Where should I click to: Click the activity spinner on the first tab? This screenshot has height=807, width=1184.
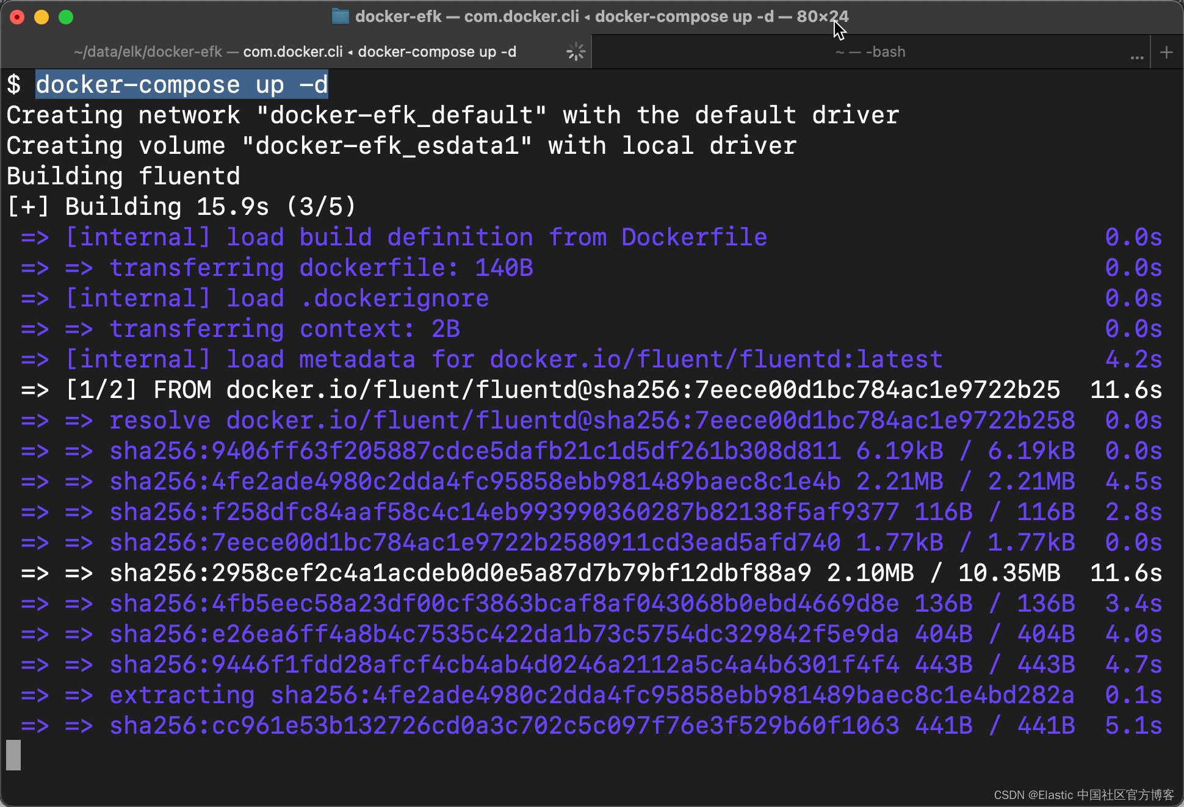point(576,52)
